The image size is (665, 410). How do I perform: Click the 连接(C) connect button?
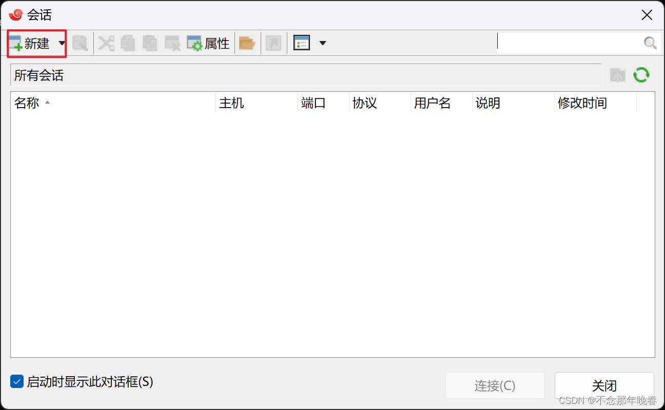coord(495,385)
